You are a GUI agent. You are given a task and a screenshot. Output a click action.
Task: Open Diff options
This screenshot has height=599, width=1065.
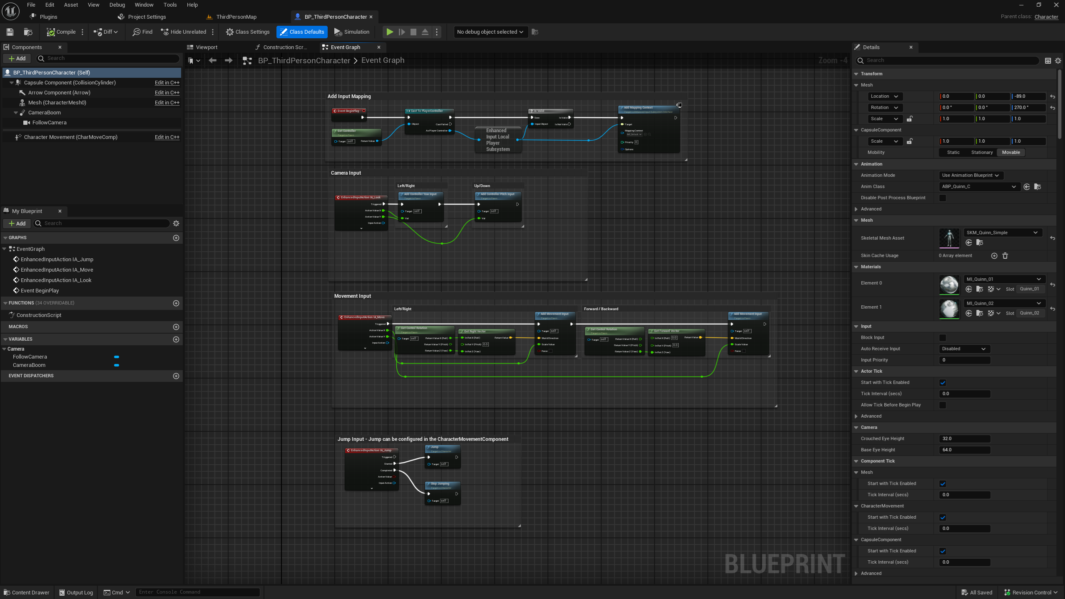tap(105, 32)
